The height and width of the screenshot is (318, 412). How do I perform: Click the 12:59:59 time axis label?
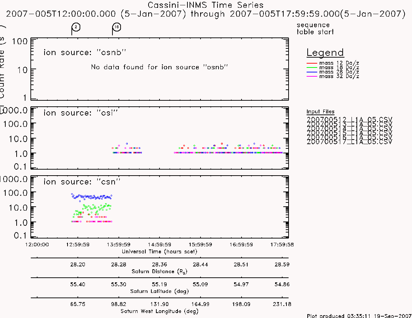click(x=78, y=245)
